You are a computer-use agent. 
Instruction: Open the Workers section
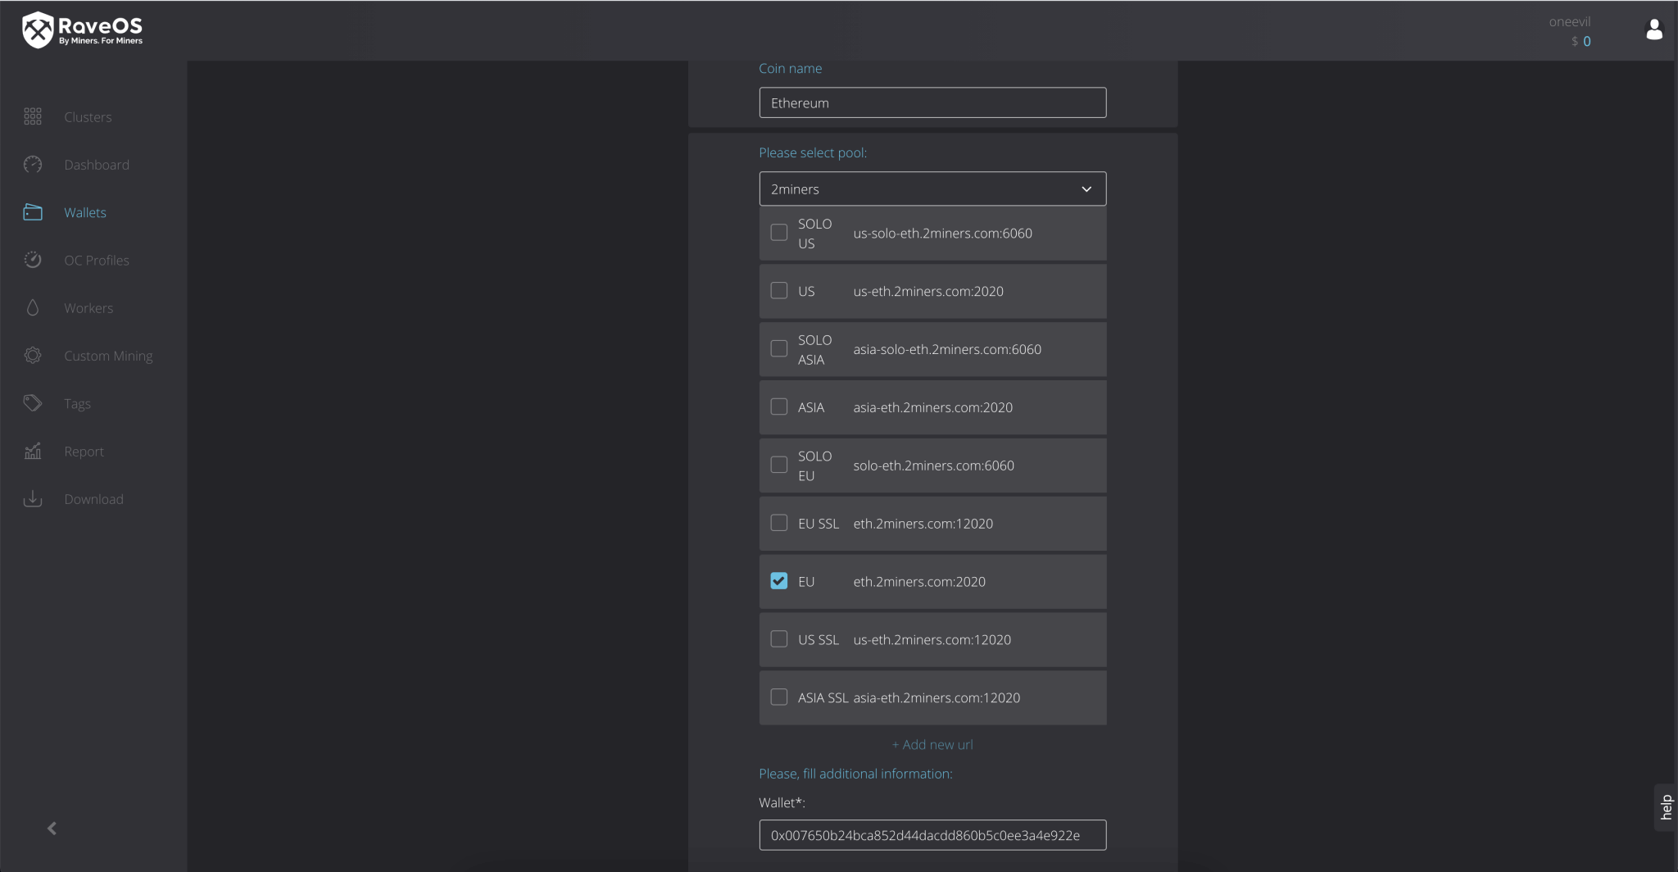tap(88, 308)
